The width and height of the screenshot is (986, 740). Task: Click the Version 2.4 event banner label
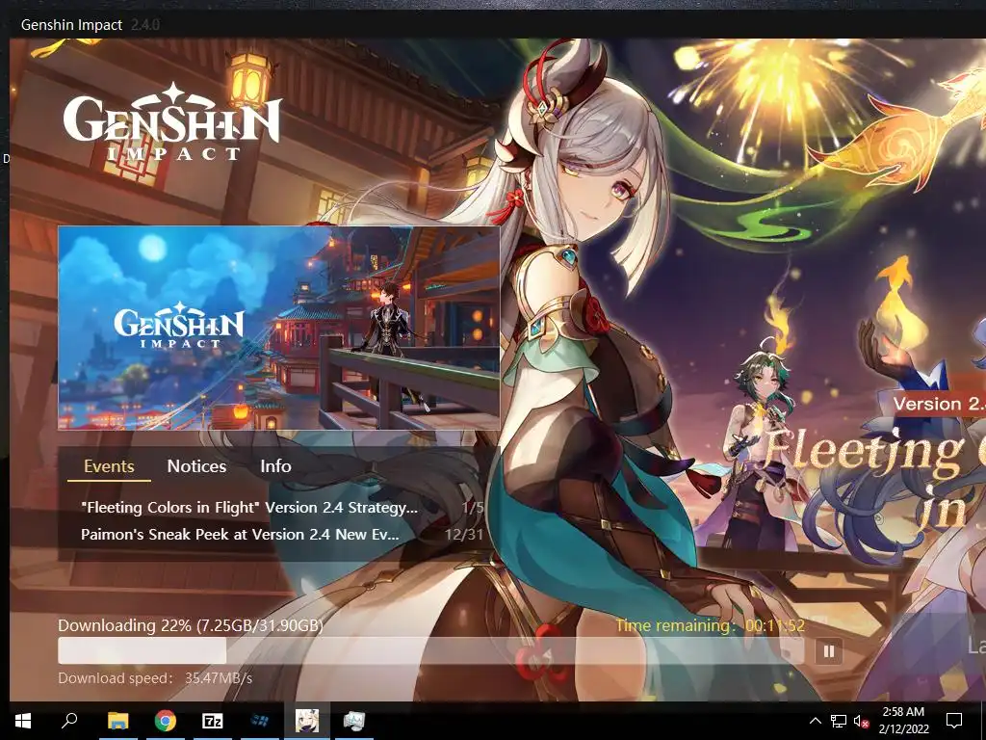click(x=939, y=404)
